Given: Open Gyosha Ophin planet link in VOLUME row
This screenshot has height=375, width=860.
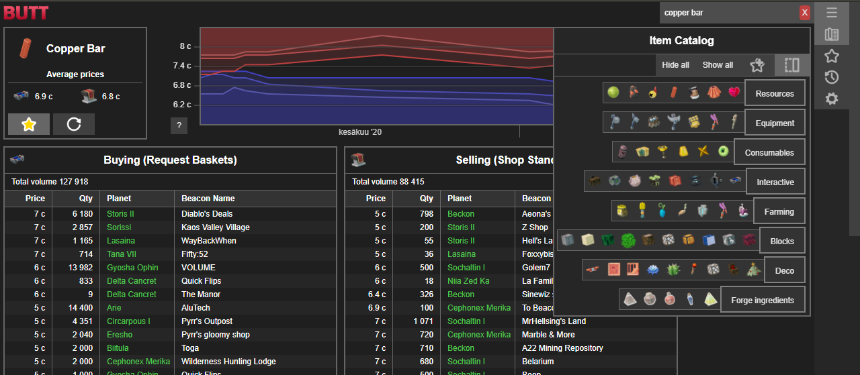Looking at the screenshot, I should [132, 268].
